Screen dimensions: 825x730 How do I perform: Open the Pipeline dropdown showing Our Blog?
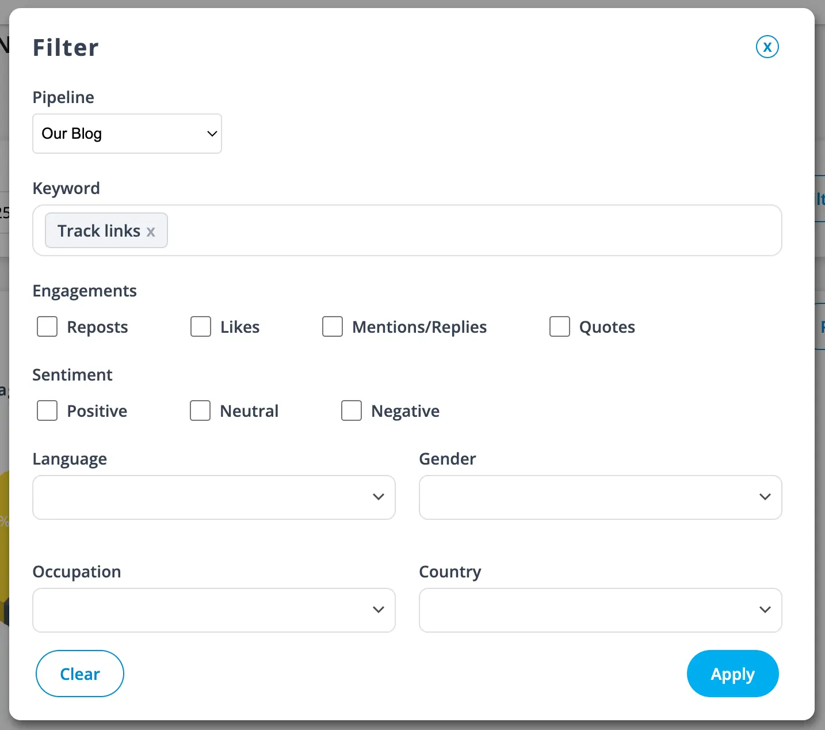(x=127, y=134)
